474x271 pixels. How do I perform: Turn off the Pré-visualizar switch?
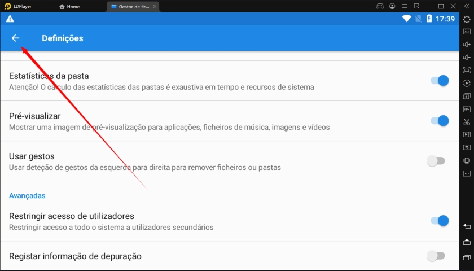pos(440,121)
